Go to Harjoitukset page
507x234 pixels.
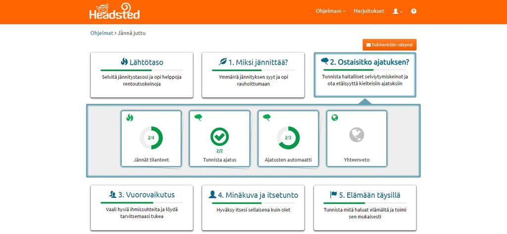point(369,11)
